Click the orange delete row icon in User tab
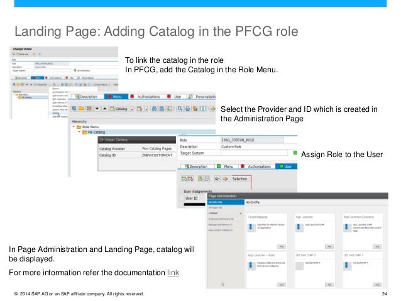The height and width of the screenshot is (301, 401). point(190,178)
